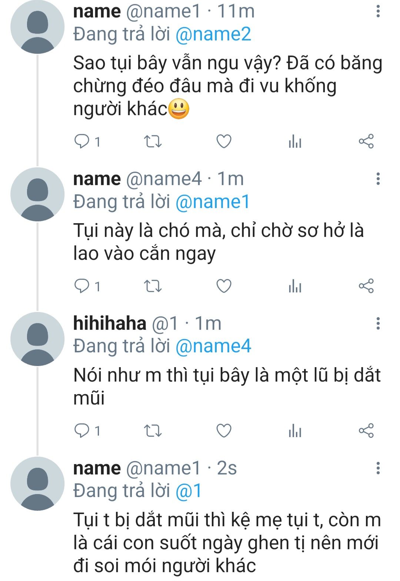Screen dimensions: 400x581
Task: Share the tweet by hihihaha
Action: pos(366,430)
